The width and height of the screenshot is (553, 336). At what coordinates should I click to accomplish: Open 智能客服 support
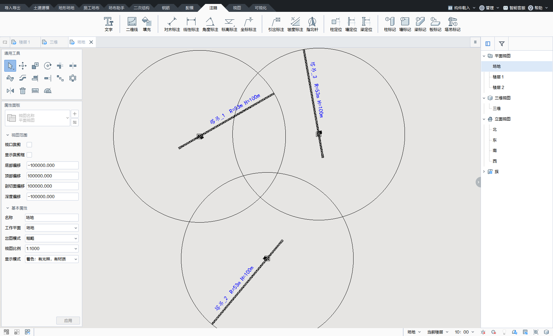[514, 8]
